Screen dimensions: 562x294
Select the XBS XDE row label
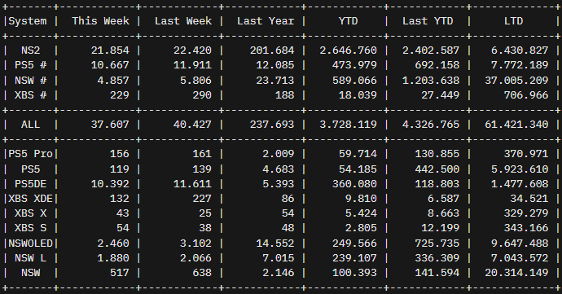click(30, 199)
